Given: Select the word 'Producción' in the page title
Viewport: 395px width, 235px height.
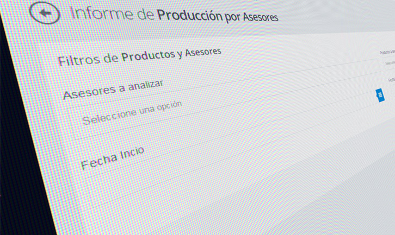Looking at the screenshot, I should coord(189,15).
